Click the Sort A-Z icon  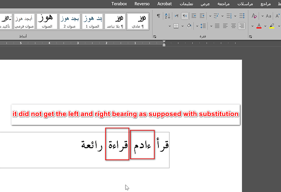coord(167,16)
